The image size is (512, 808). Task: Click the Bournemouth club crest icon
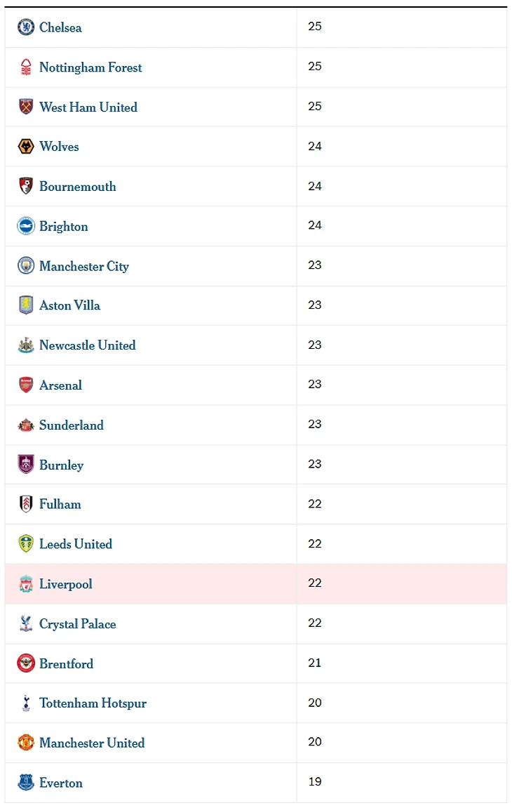pyautogui.click(x=26, y=186)
